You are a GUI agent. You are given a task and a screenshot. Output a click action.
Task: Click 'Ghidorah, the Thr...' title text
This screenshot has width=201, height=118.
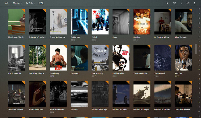tap(16, 110)
